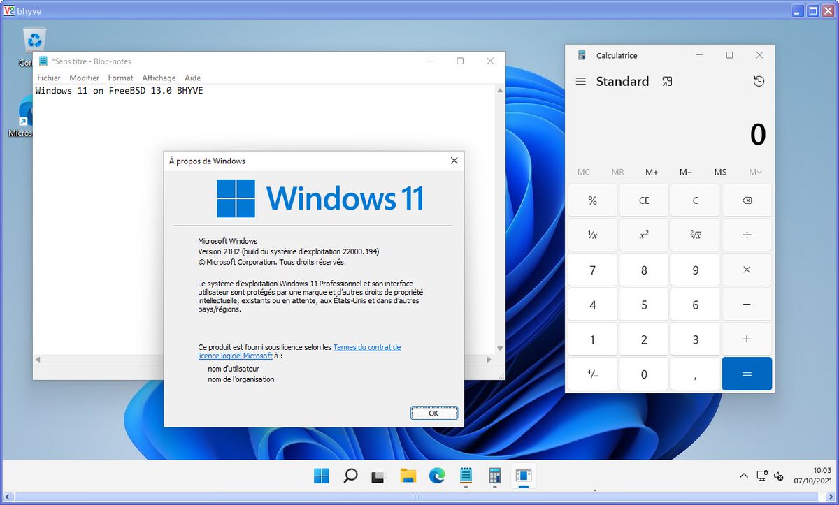Click the percent key in Calculator

point(593,200)
